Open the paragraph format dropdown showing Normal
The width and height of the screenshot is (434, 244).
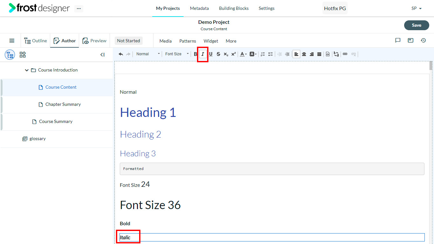click(x=148, y=54)
